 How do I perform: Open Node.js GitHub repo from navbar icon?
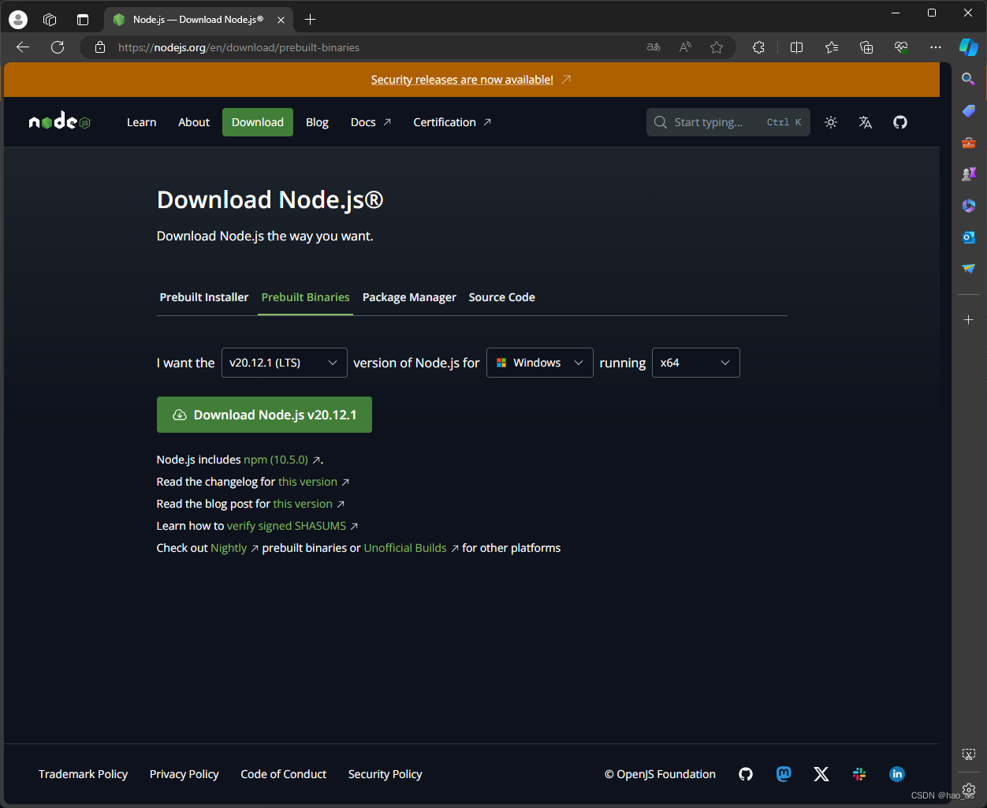(x=900, y=122)
